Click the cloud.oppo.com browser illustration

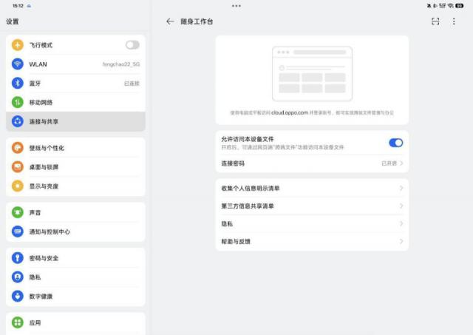coord(312,73)
